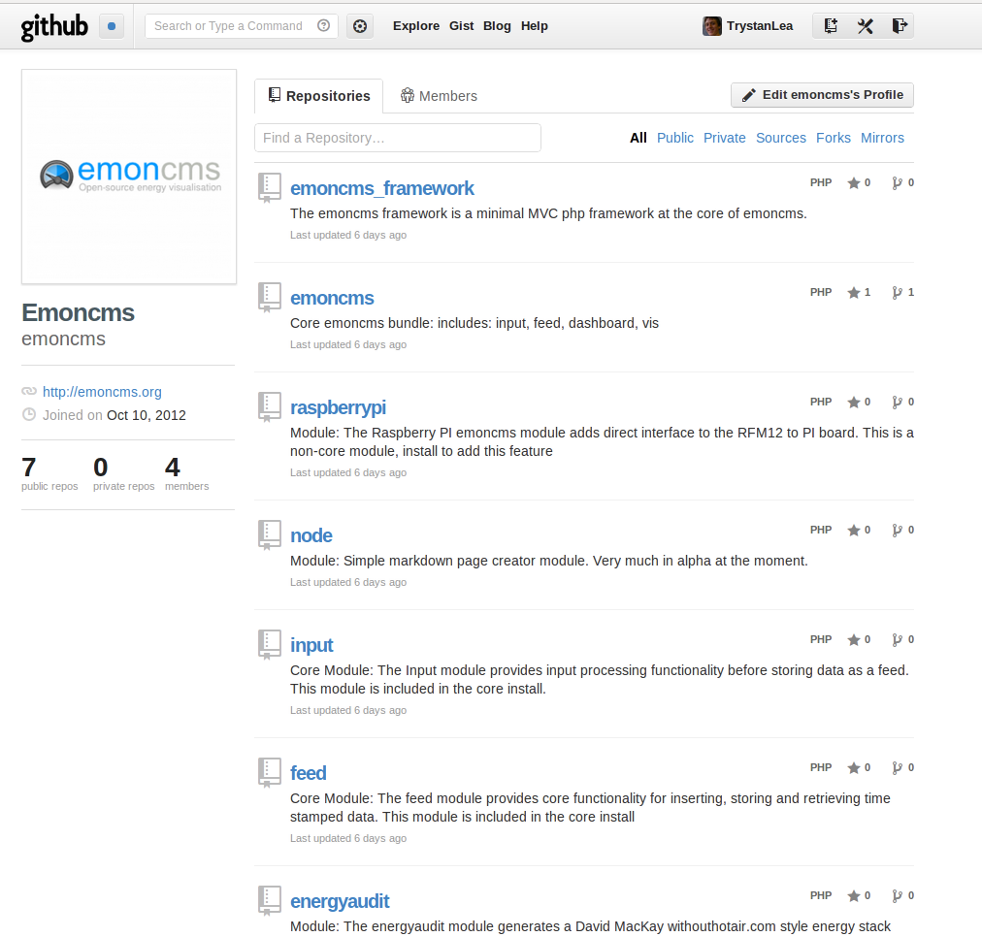Click the fork count of energyaudit repo

pyautogui.click(x=903, y=896)
